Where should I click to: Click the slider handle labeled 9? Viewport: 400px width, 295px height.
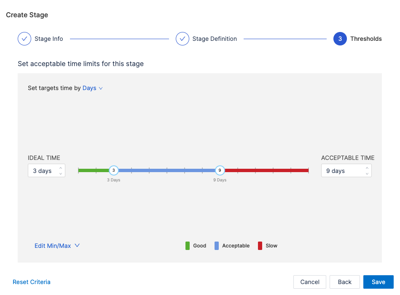pyautogui.click(x=220, y=170)
